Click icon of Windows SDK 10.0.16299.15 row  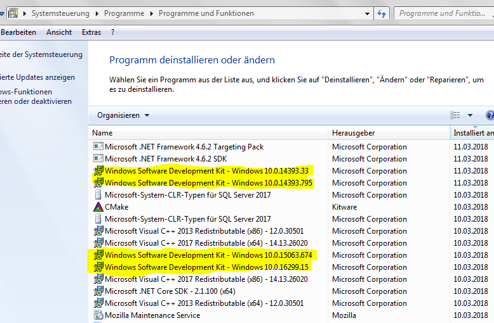coord(98,267)
